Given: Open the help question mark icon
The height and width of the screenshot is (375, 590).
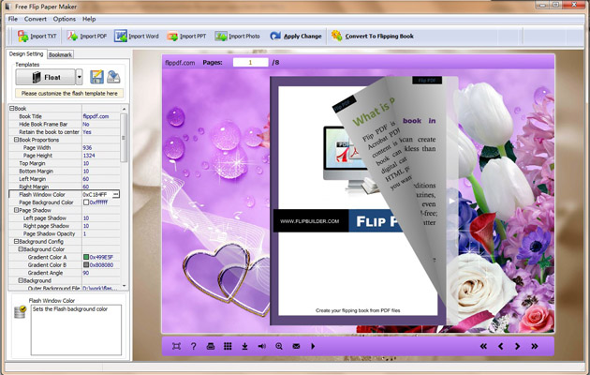Looking at the screenshot, I should click(194, 346).
